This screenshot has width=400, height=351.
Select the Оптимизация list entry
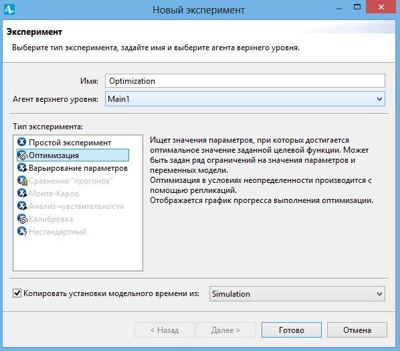73,155
